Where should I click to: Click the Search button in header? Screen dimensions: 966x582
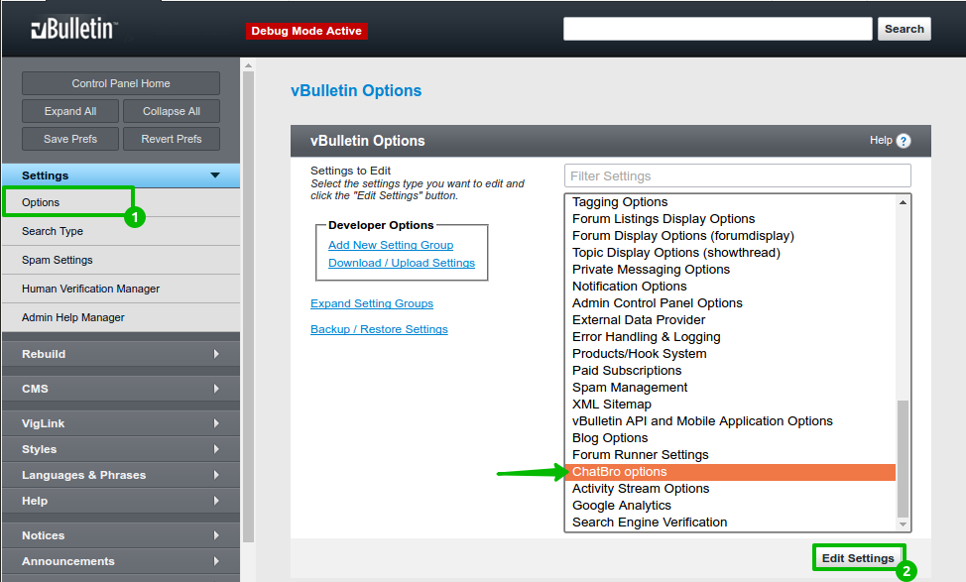(904, 29)
